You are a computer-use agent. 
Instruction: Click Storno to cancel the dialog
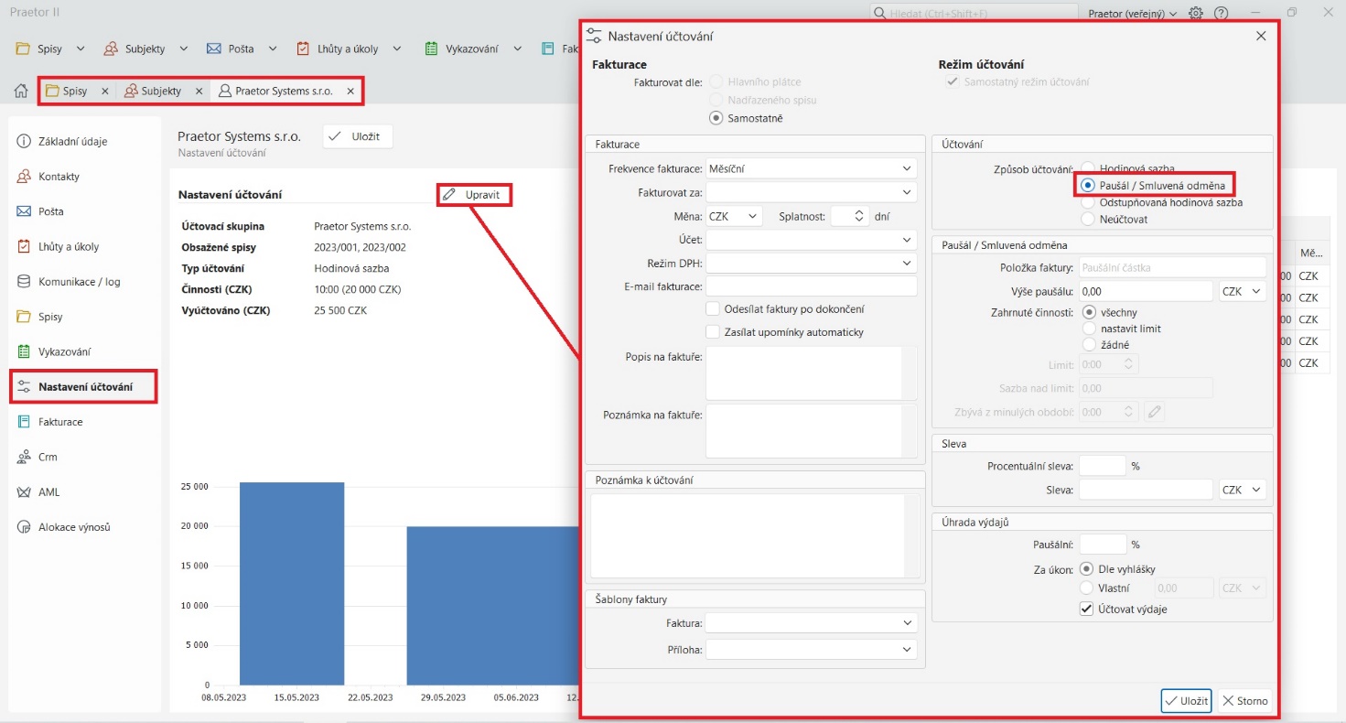pyautogui.click(x=1244, y=701)
